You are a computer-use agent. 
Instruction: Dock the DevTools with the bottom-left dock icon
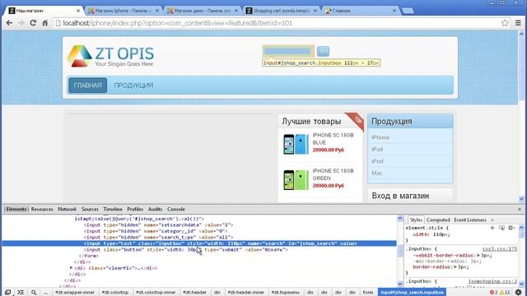[x=7, y=293]
